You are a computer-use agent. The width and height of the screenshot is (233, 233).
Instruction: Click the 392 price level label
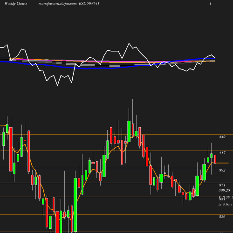(x=222, y=170)
